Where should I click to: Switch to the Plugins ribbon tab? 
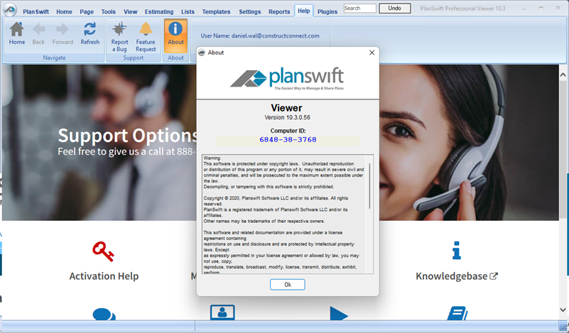click(x=327, y=11)
